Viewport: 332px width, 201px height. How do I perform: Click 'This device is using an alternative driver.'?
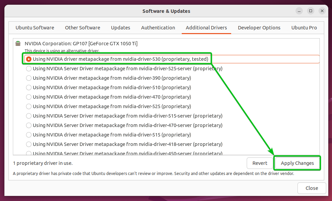pyautogui.click(x=62, y=51)
